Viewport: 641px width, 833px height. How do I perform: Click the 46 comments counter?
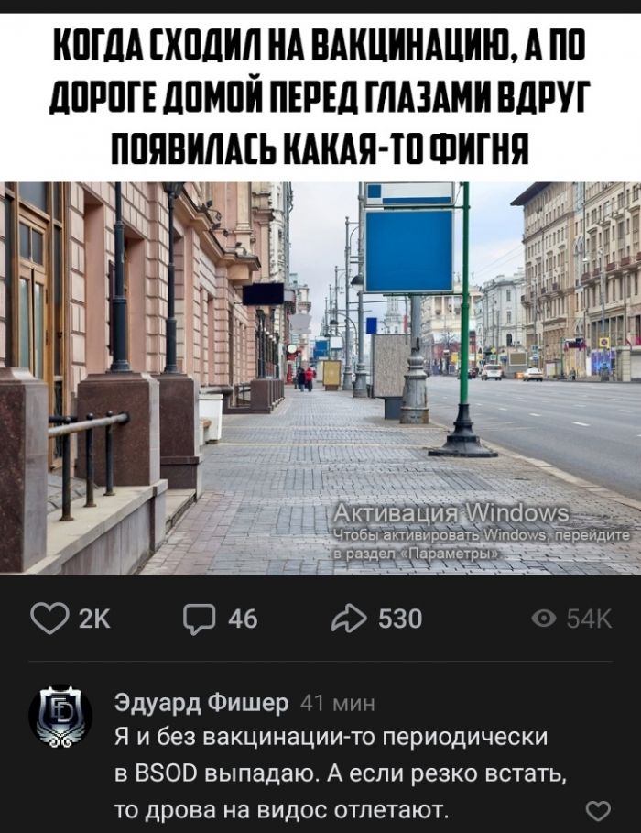pyautogui.click(x=243, y=619)
